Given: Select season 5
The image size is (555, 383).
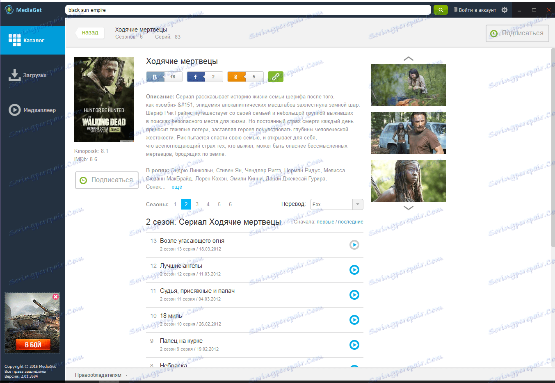Looking at the screenshot, I should pos(219,204).
